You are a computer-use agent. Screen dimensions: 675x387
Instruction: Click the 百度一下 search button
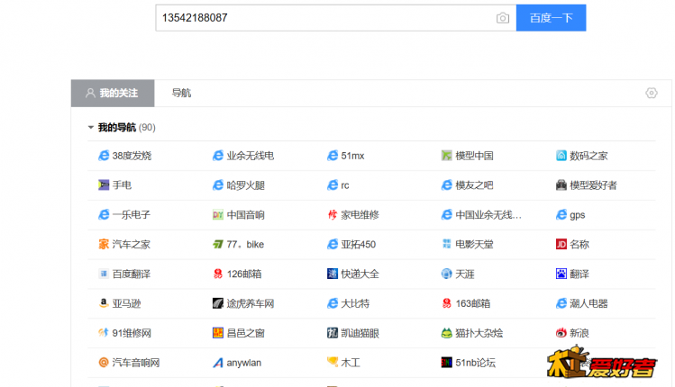[551, 18]
